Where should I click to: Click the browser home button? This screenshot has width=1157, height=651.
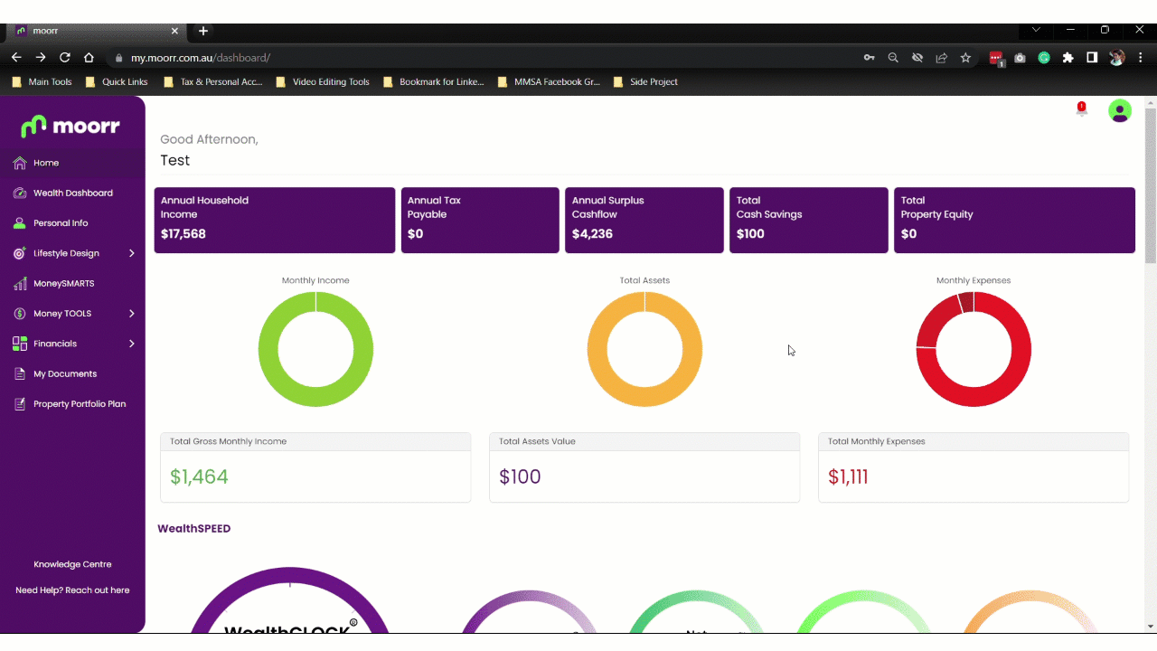click(89, 57)
